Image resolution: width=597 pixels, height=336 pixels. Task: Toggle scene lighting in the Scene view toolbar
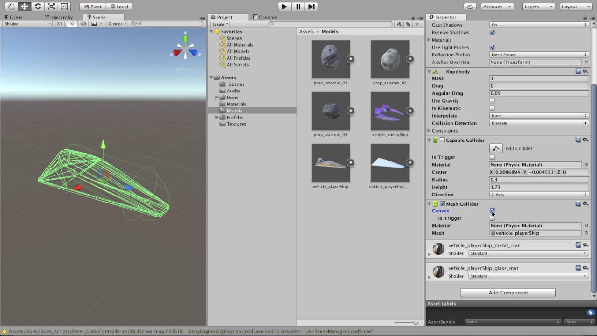[x=73, y=23]
